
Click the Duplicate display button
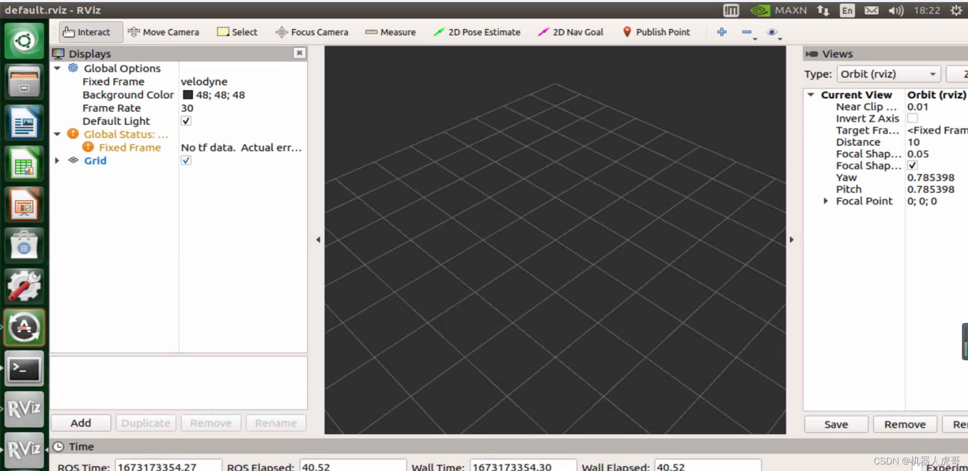pyautogui.click(x=146, y=423)
